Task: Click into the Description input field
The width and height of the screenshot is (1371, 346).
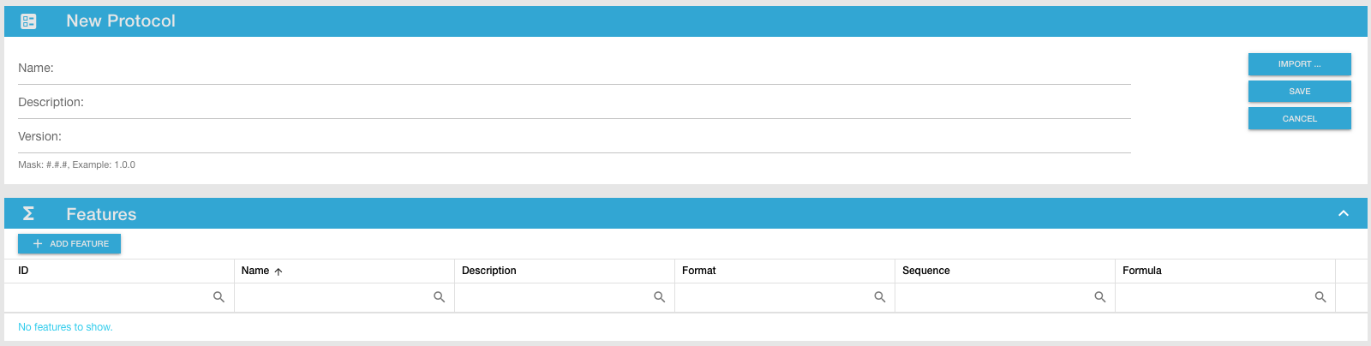Action: pyautogui.click(x=600, y=103)
